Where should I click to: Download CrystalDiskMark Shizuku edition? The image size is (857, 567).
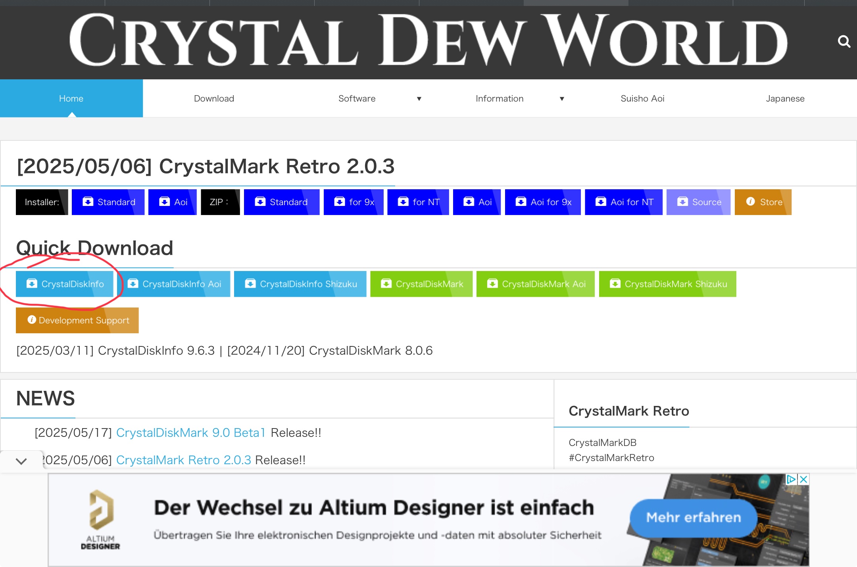[x=667, y=284]
